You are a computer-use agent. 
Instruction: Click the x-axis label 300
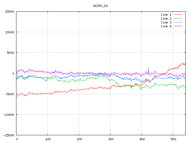click(111, 139)
